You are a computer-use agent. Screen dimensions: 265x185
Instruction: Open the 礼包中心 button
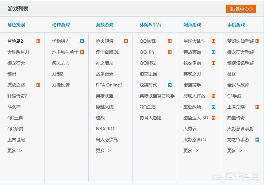pyautogui.click(x=241, y=9)
